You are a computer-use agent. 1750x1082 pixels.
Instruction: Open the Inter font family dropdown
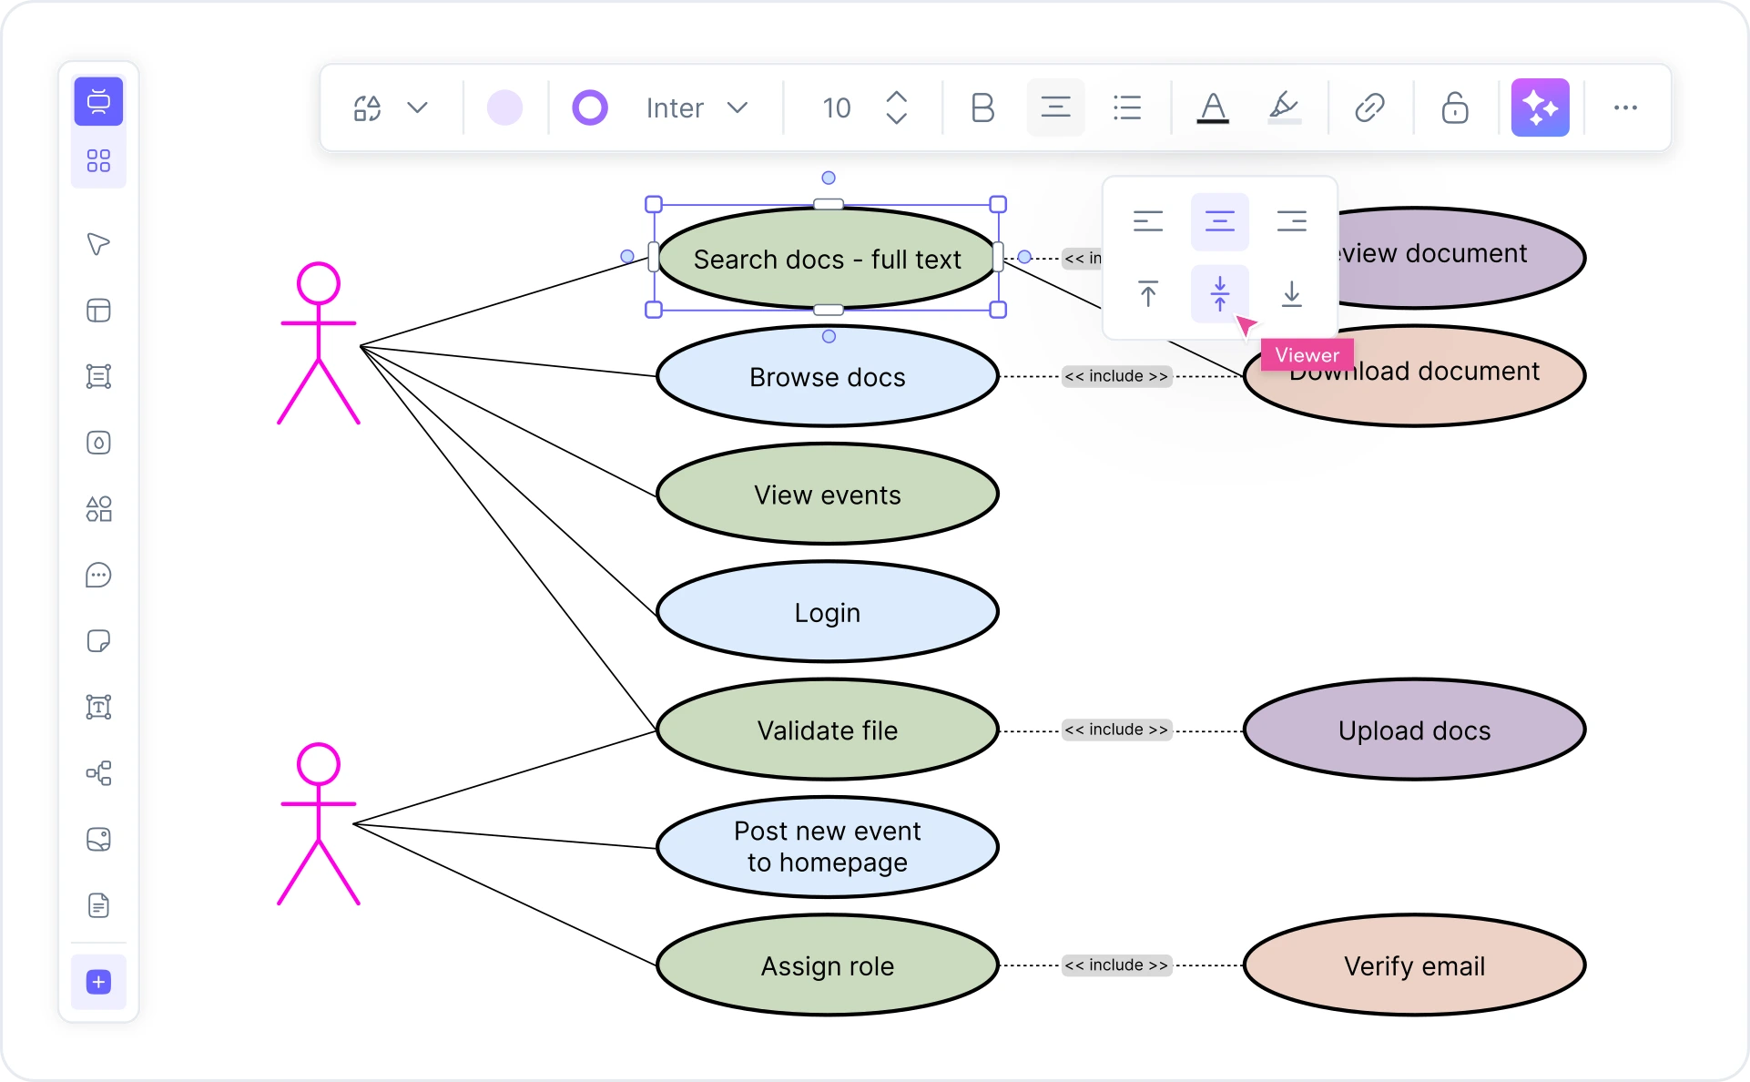click(697, 107)
